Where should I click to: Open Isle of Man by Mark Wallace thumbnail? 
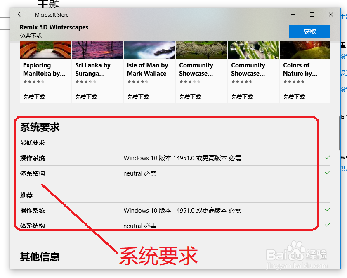149,50
